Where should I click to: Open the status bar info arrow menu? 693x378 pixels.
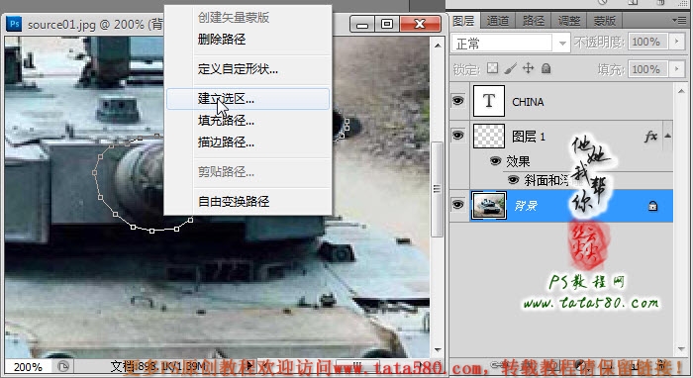click(249, 366)
